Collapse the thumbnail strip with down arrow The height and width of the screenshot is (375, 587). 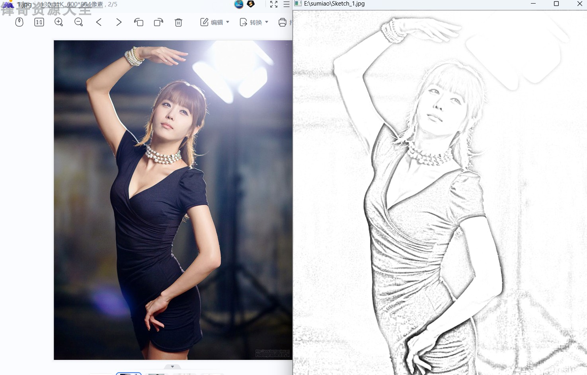pyautogui.click(x=172, y=367)
